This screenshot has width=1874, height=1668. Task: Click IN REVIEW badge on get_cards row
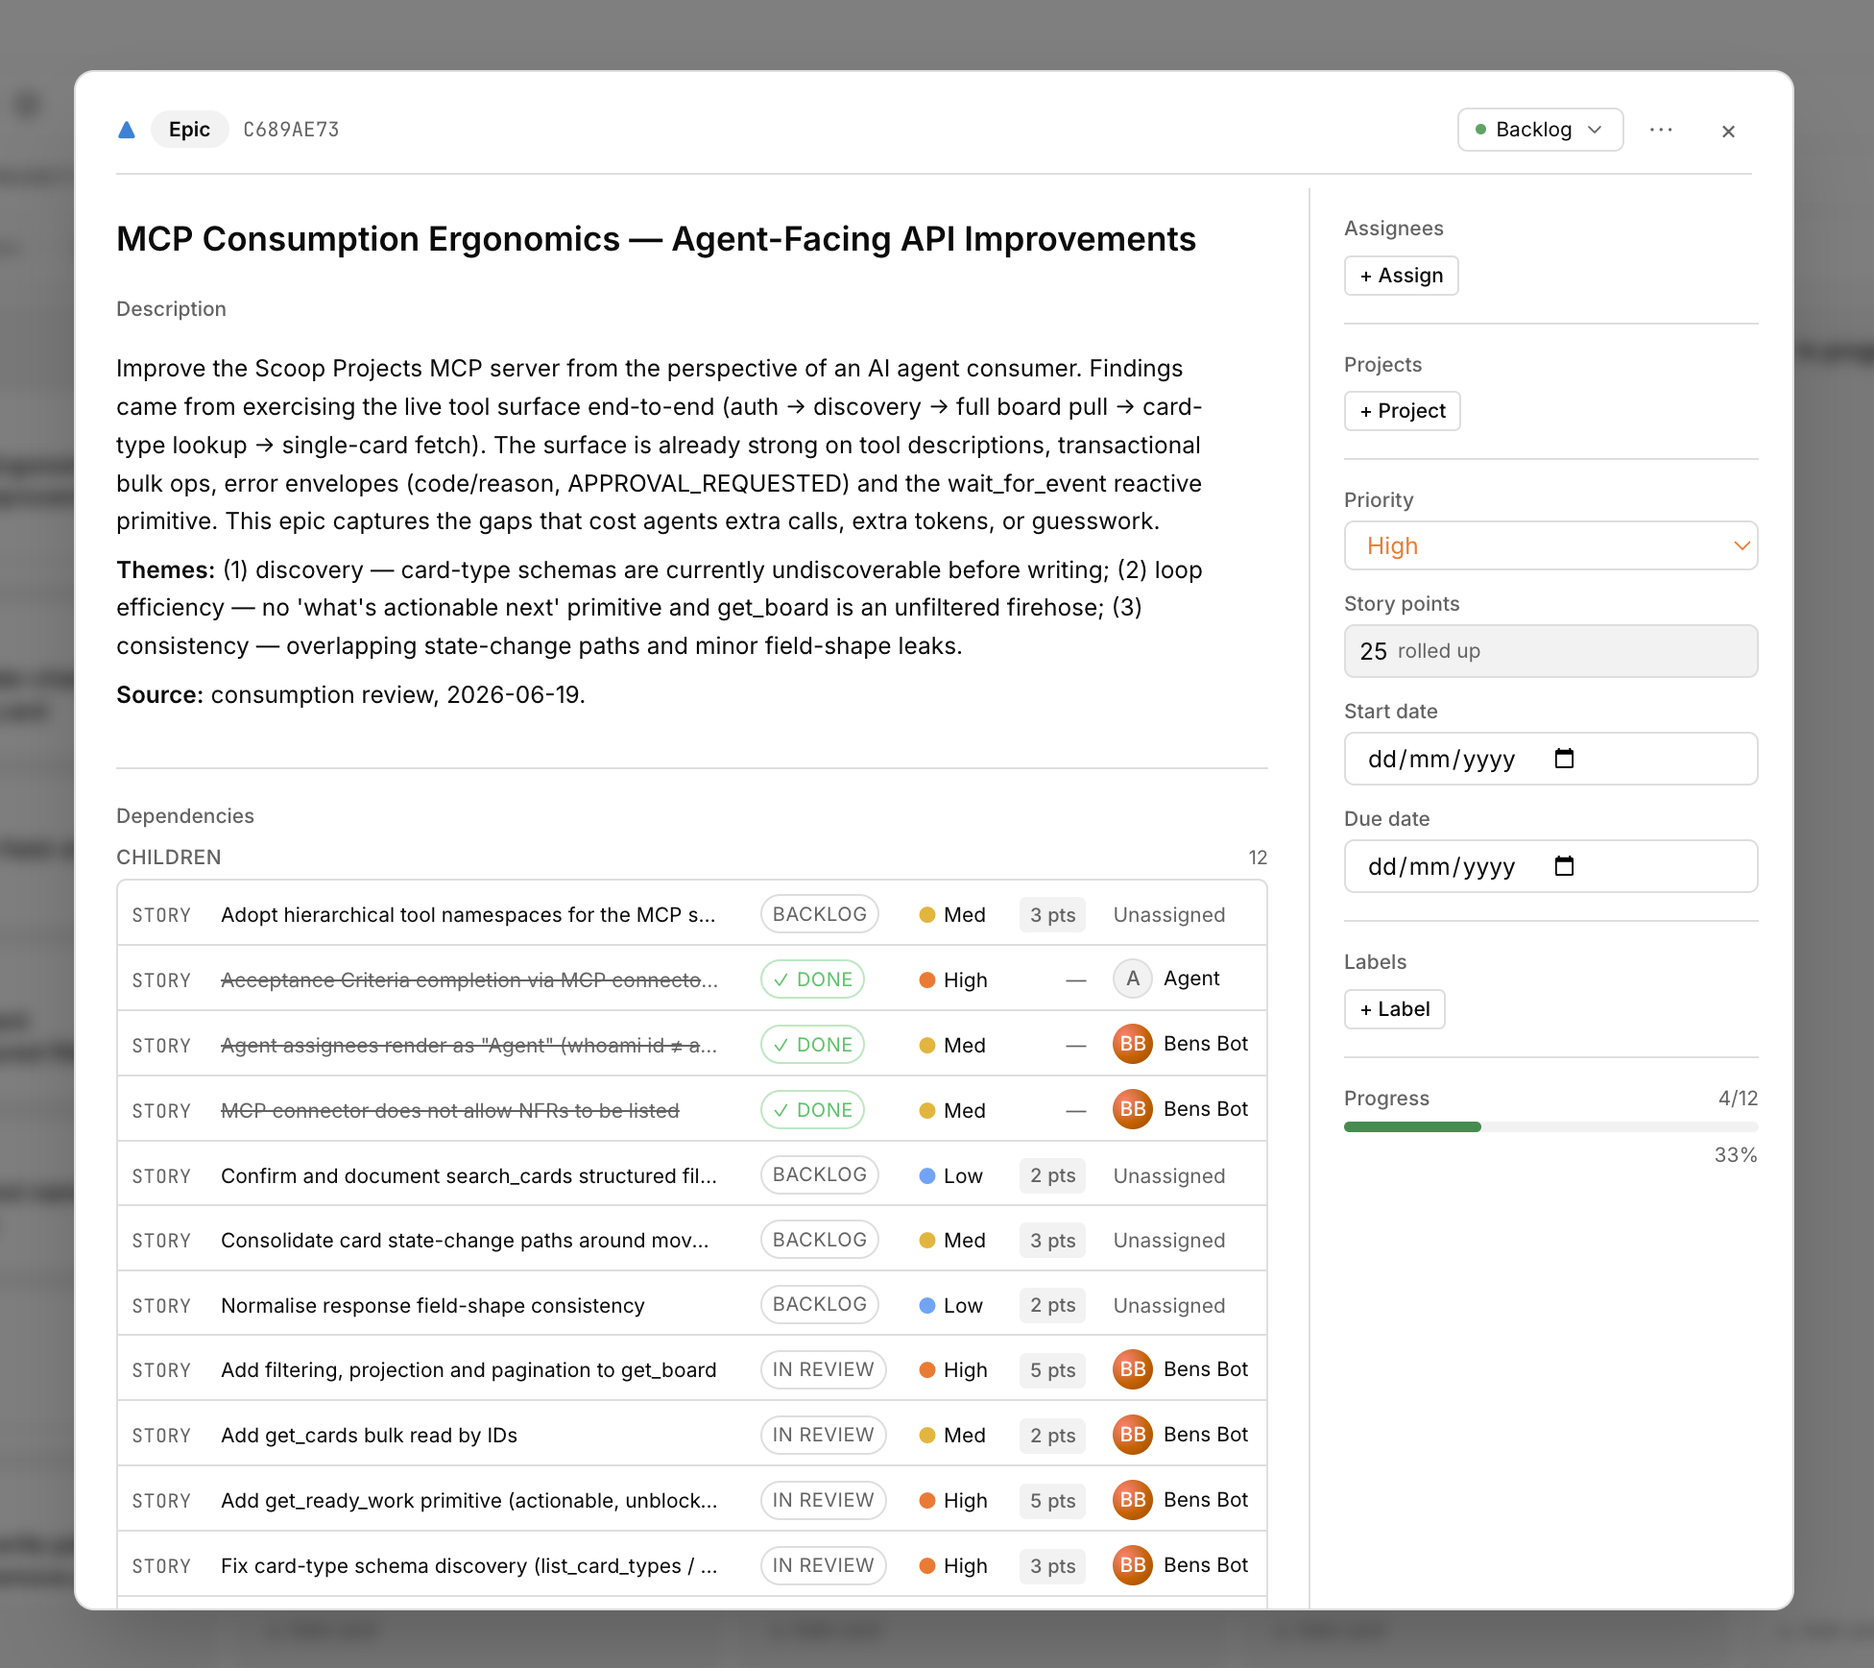(823, 1435)
